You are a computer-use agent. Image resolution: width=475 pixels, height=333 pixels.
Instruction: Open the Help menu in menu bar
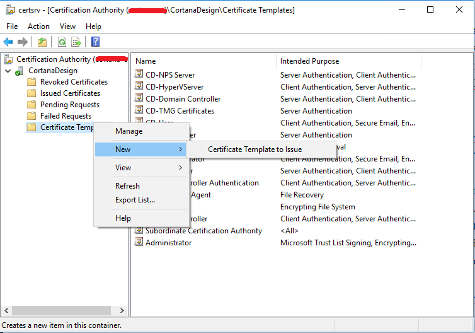coord(93,26)
